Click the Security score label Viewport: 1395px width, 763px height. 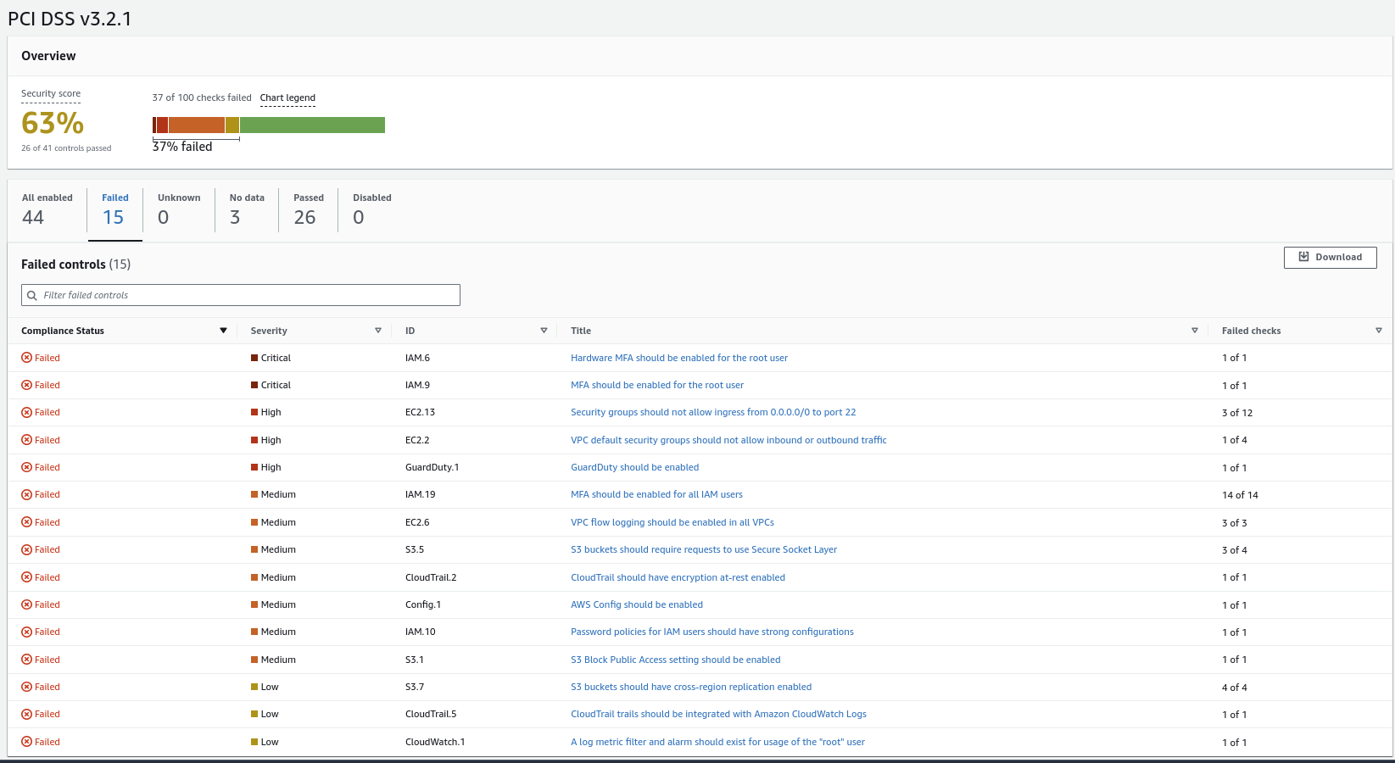(x=51, y=93)
